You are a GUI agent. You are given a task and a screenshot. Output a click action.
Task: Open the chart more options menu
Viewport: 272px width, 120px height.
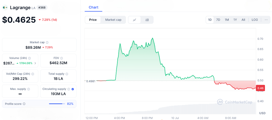[x=266, y=20]
